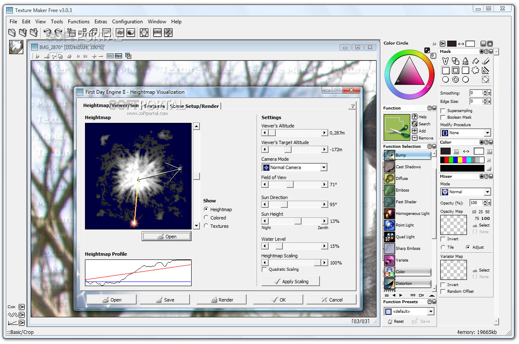519x344 pixels.
Task: Click the dialog help question mark icon
Action: tap(352, 106)
